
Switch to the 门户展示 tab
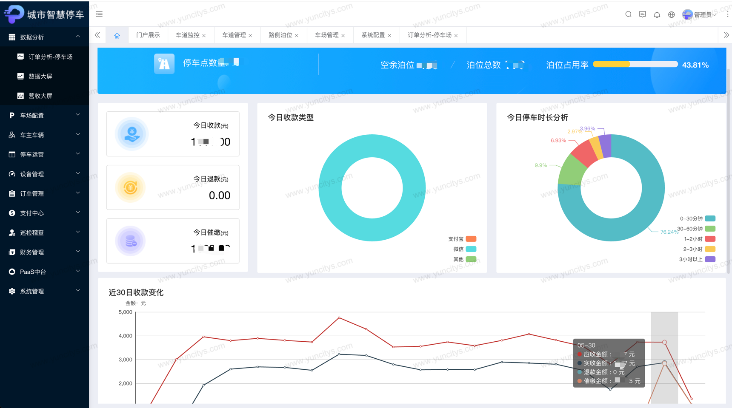coord(148,35)
